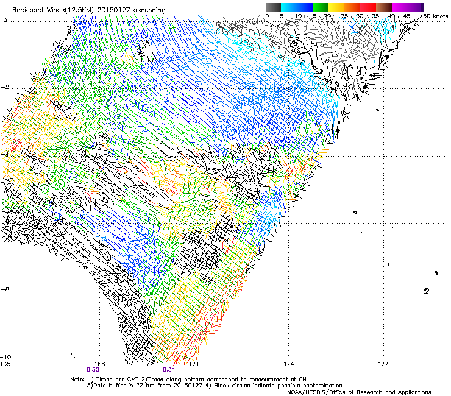Click the magenta 40-45 knots color swatch
The image size is (451, 396).
pos(400,7)
